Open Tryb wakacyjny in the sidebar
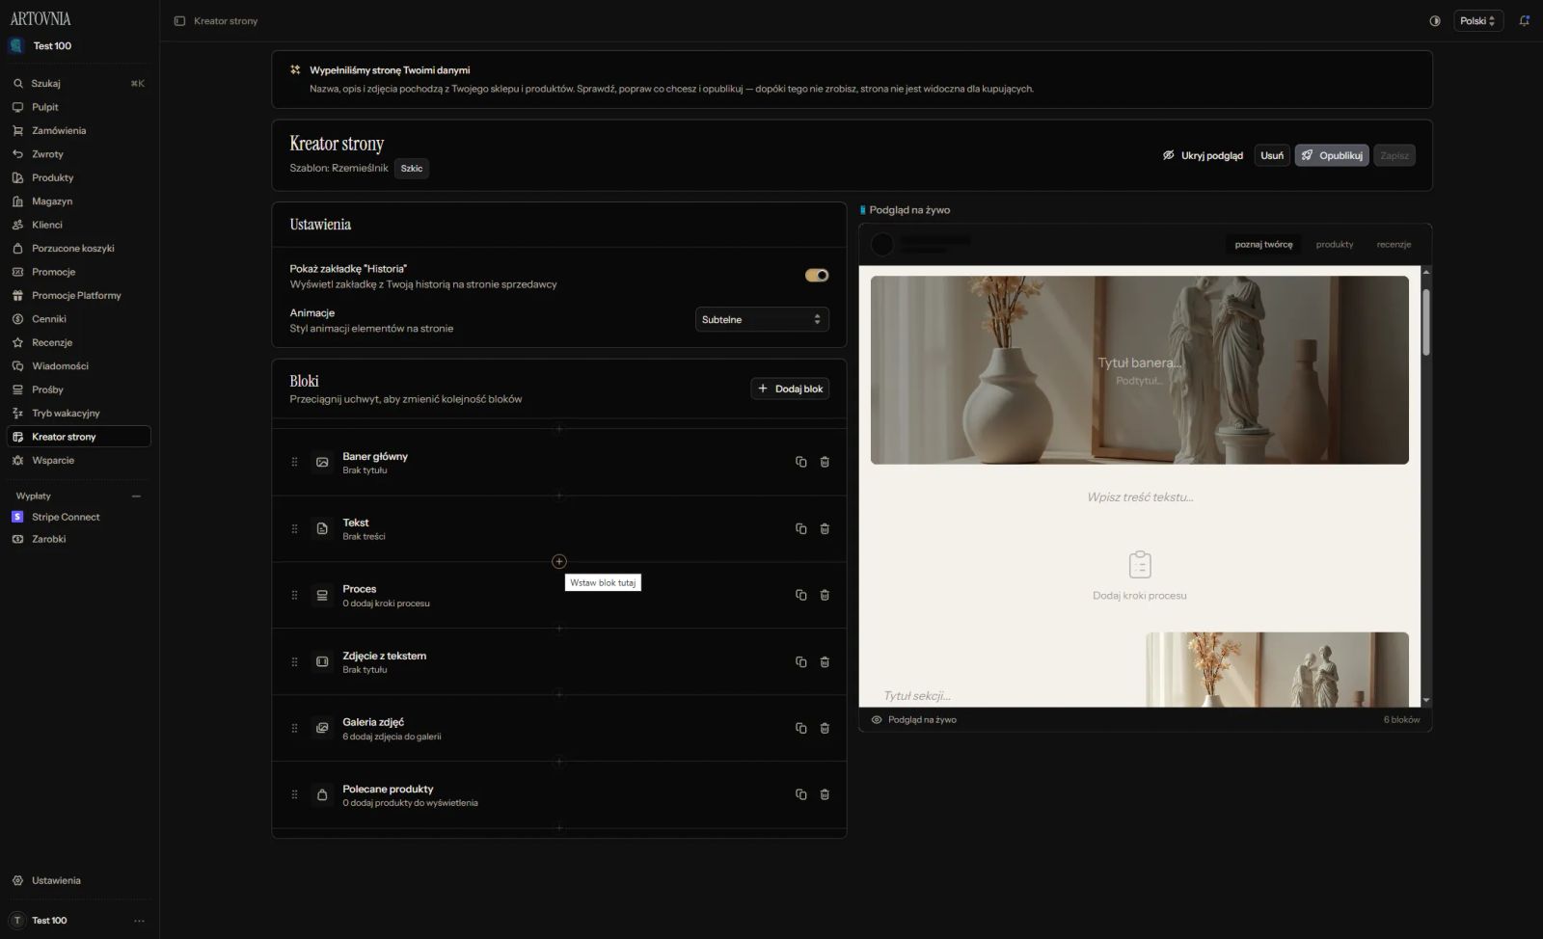Viewport: 1543px width, 939px height. (79, 414)
